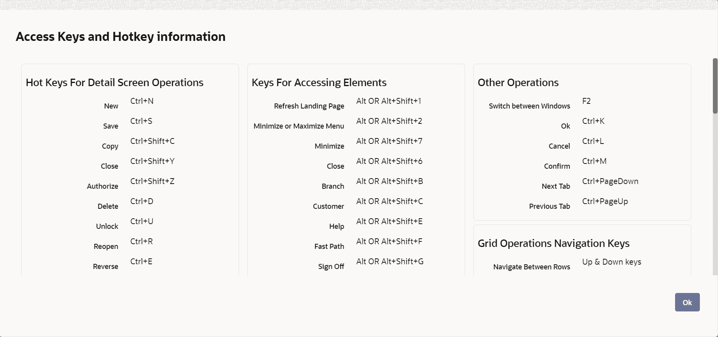Click the Other Operations heading
The width and height of the screenshot is (718, 337).
(x=518, y=83)
